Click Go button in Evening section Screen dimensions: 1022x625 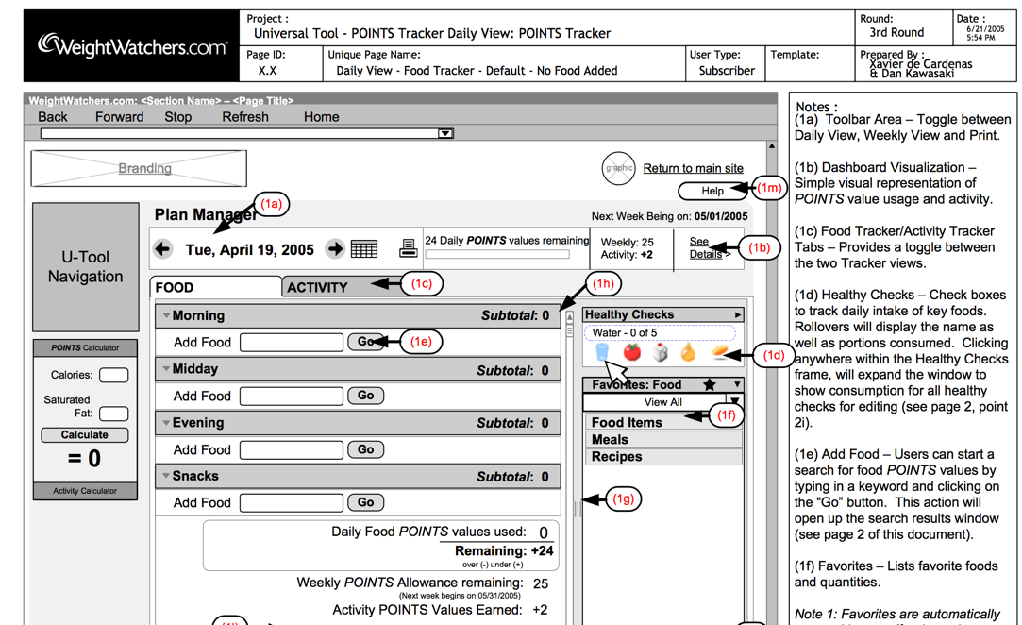point(365,449)
